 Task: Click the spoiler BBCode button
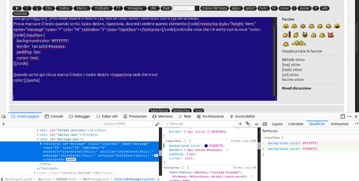(305, 8)
